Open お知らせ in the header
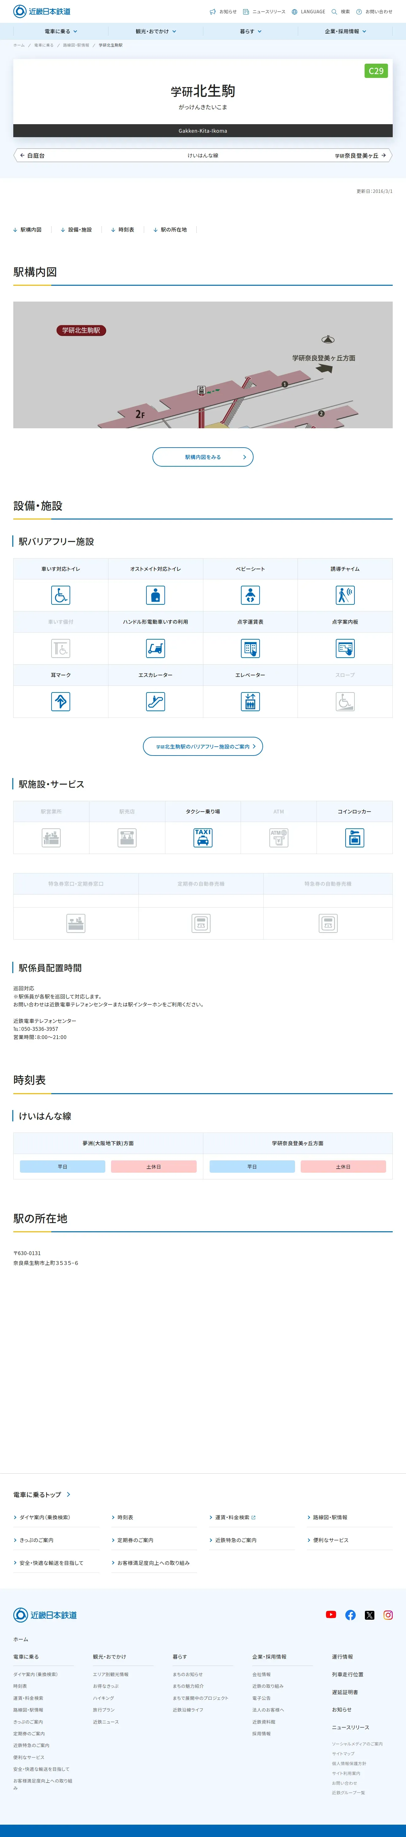The height and width of the screenshot is (1837, 406). [x=223, y=11]
